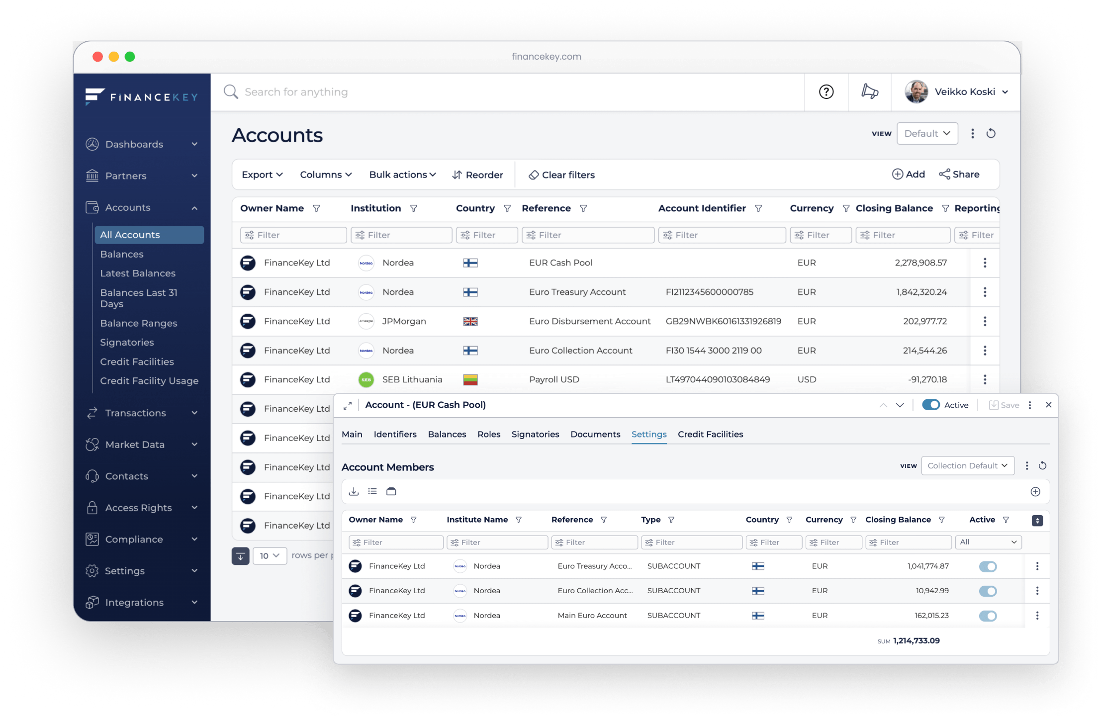This screenshot has width=1099, height=719.
Task: Switch to the Credit Facilities tab in panel
Action: [x=710, y=434]
